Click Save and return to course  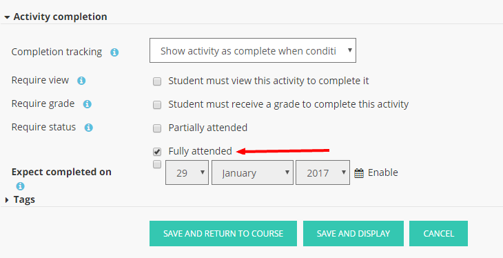click(223, 234)
